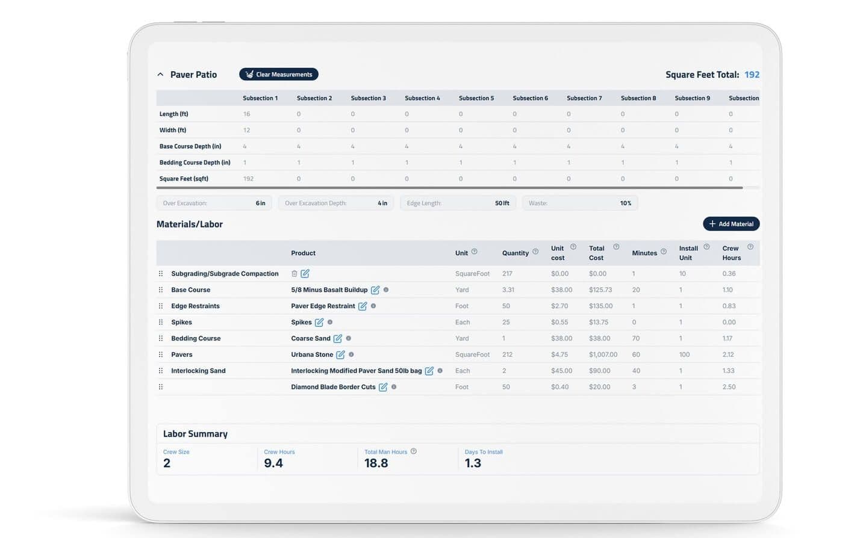The width and height of the screenshot is (857, 538).
Task: Open edit for Paver Edge Restraint
Action: point(363,306)
